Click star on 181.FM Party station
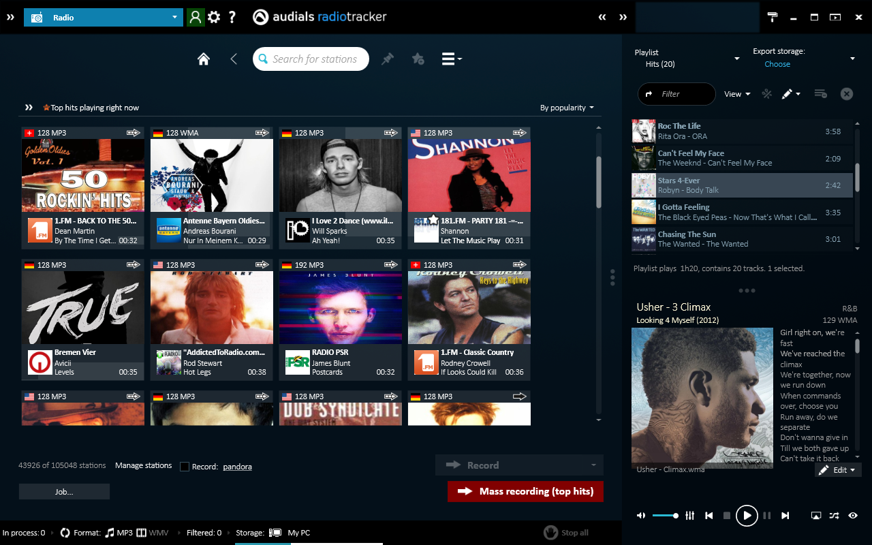This screenshot has width=872, height=545. [x=433, y=219]
